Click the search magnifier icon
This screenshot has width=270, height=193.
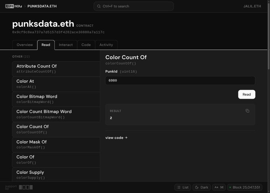(98, 6)
